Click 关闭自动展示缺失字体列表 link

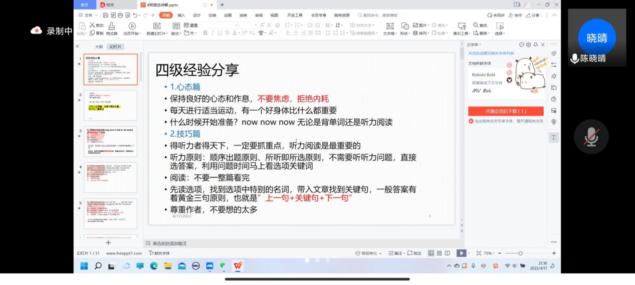pyautogui.click(x=491, y=53)
